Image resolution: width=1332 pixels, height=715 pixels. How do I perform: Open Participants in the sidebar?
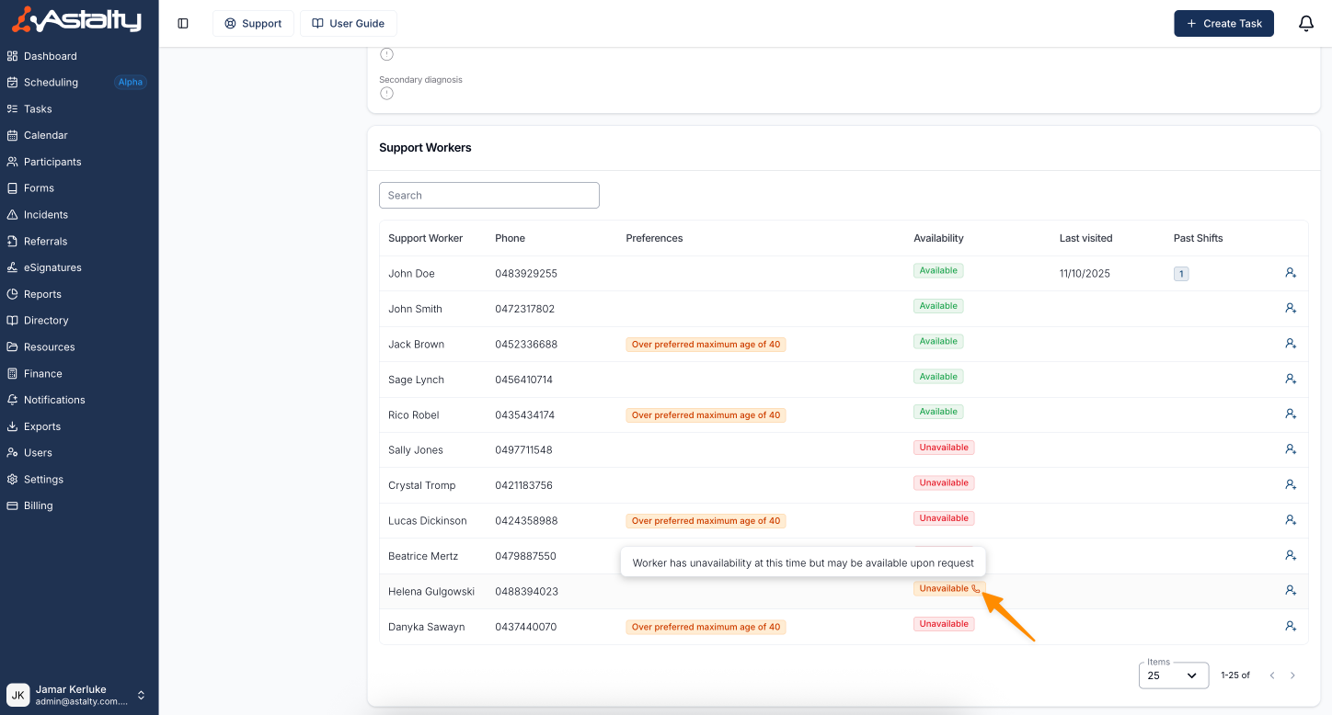[x=52, y=162]
